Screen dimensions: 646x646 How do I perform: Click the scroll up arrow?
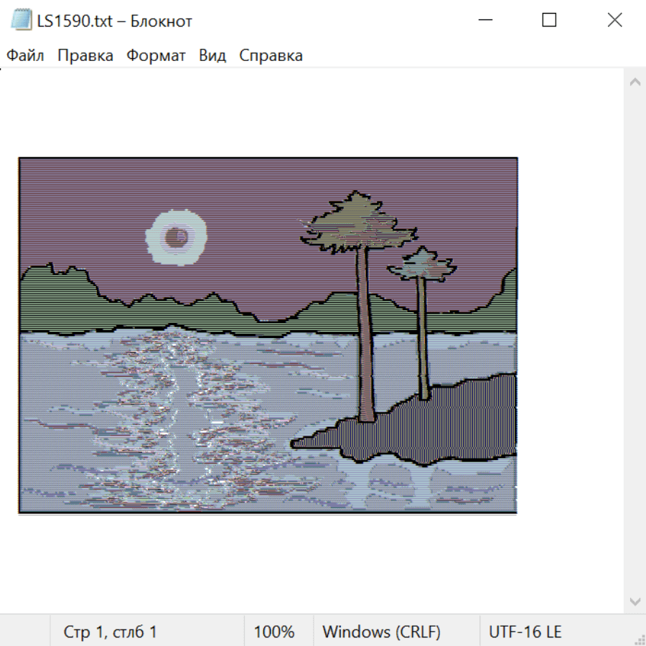coord(635,82)
